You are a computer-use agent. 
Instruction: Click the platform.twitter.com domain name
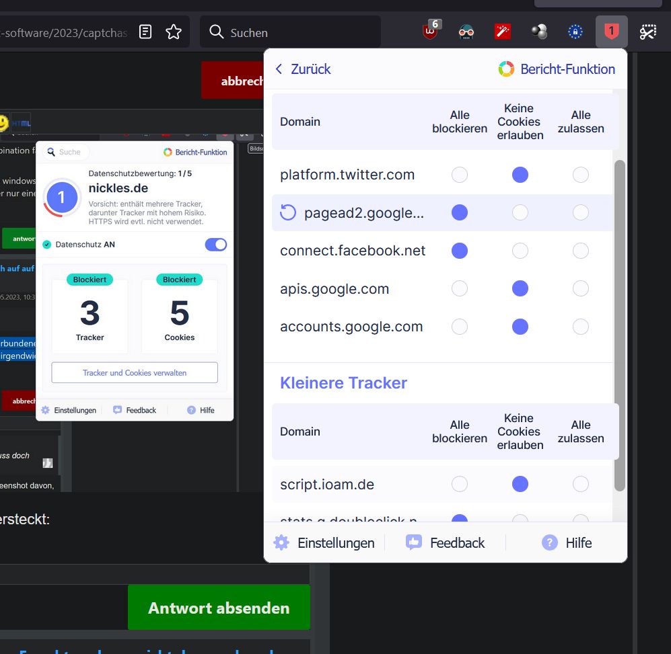click(x=347, y=175)
